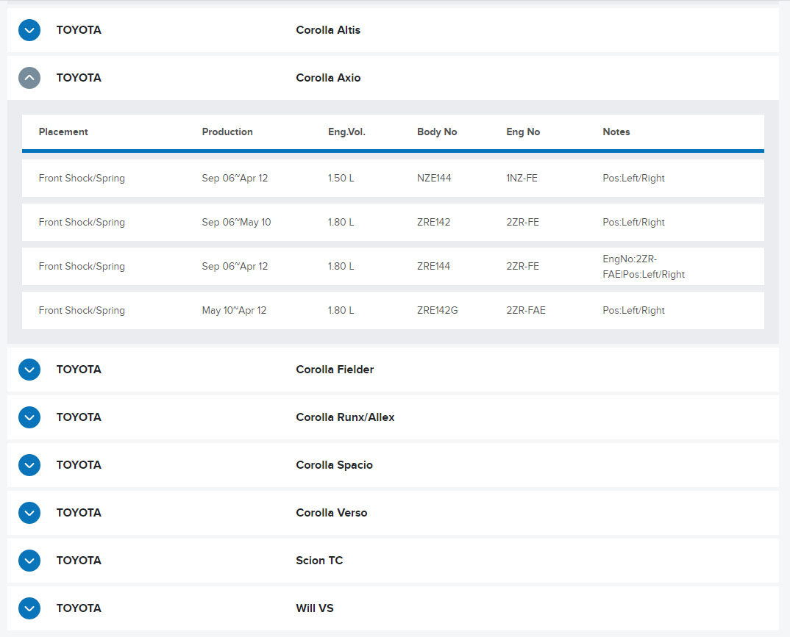
Task: Click the Corolla Spacio model name
Action: (334, 465)
